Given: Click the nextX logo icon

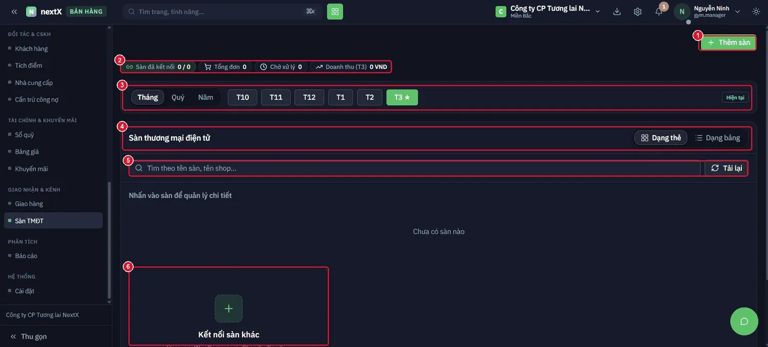Looking at the screenshot, I should [31, 11].
